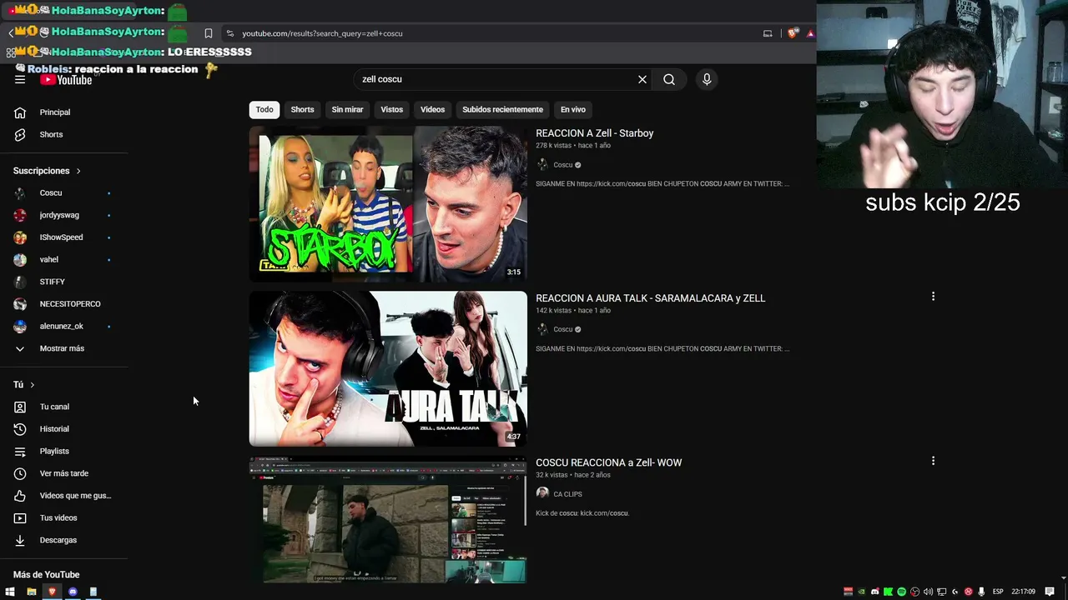This screenshot has height=600, width=1068.
Task: Open the Windows notification center icon
Action: (x=1050, y=592)
